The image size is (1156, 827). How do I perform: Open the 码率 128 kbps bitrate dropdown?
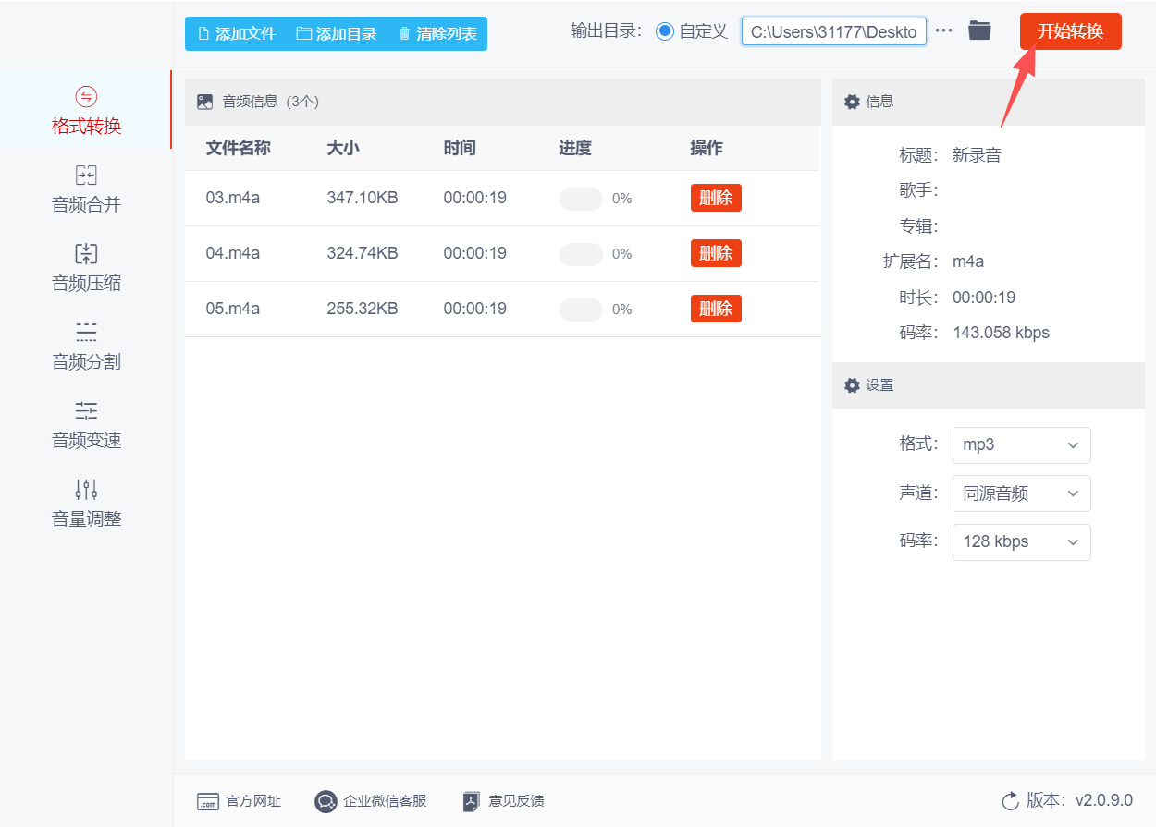click(1021, 542)
